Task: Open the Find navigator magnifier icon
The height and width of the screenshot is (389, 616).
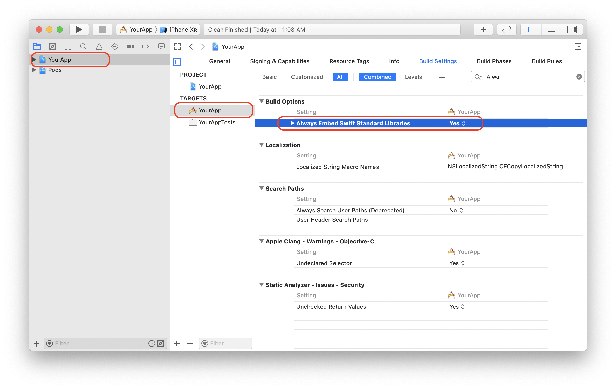Action: click(83, 47)
